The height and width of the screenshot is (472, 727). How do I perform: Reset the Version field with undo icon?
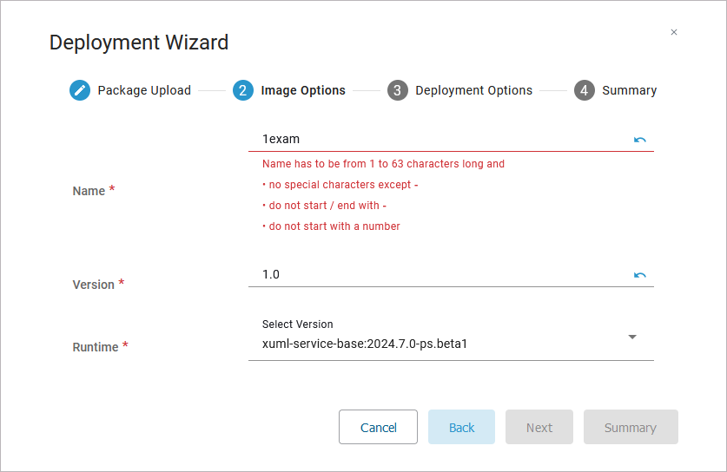click(x=640, y=275)
